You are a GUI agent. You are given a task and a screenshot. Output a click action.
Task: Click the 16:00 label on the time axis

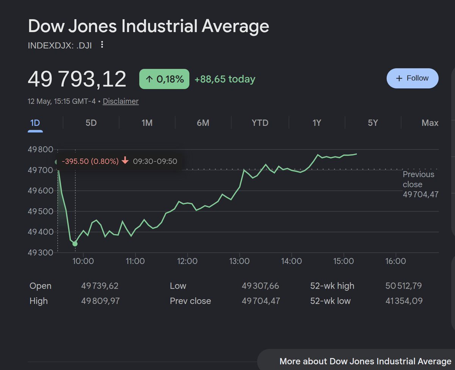click(395, 261)
